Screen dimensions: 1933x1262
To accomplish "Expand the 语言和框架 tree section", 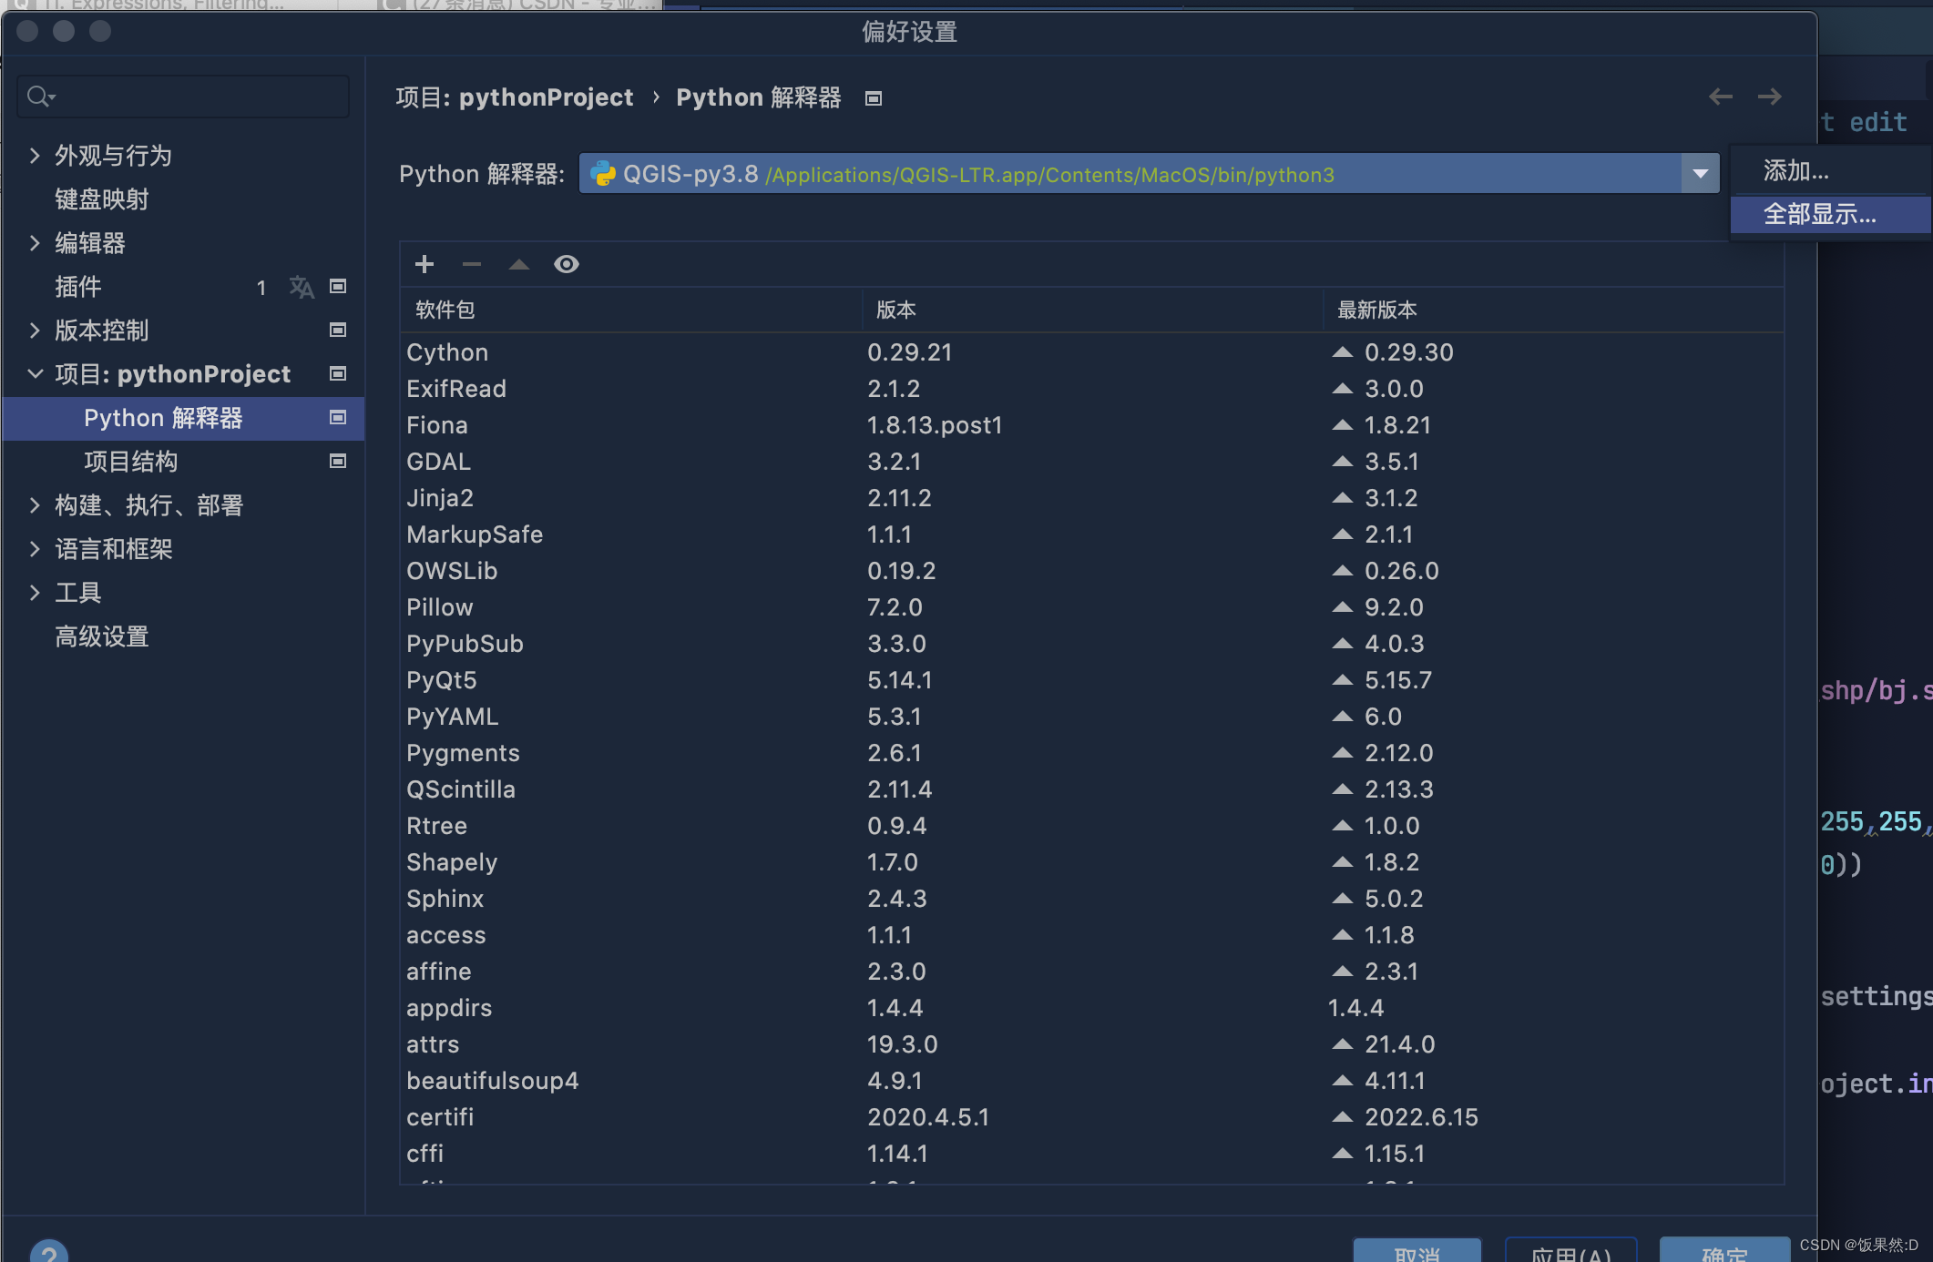I will point(35,549).
